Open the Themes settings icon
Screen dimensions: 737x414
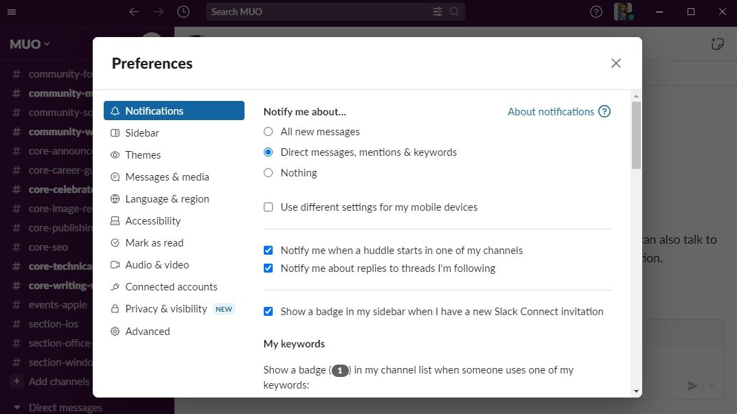coord(116,154)
